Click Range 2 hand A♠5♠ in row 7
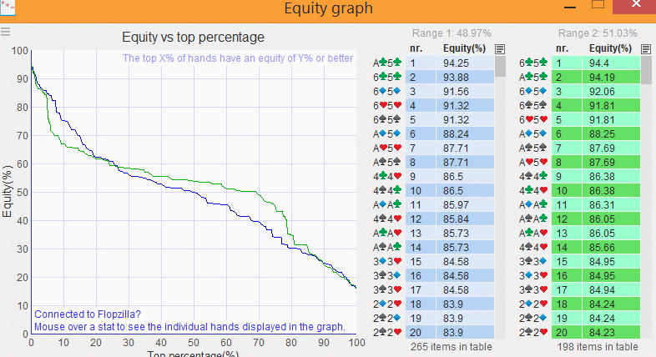The image size is (656, 357). (533, 148)
